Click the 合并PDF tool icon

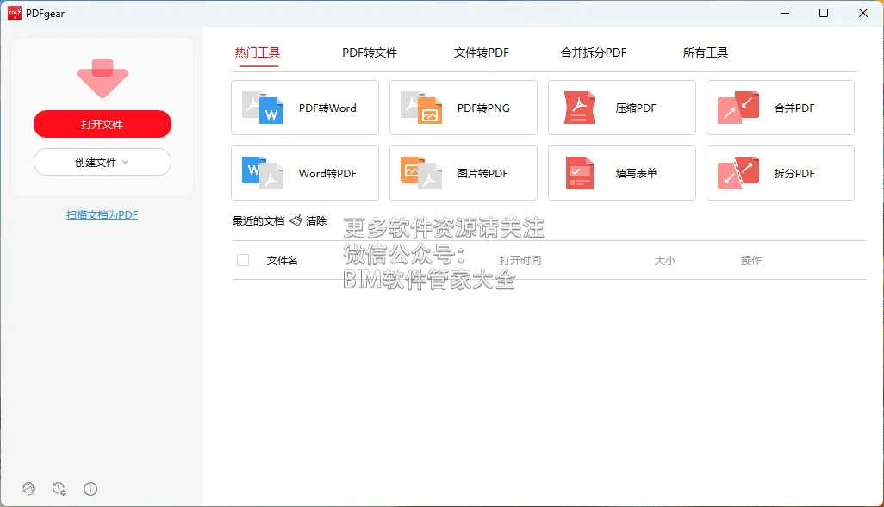738,108
